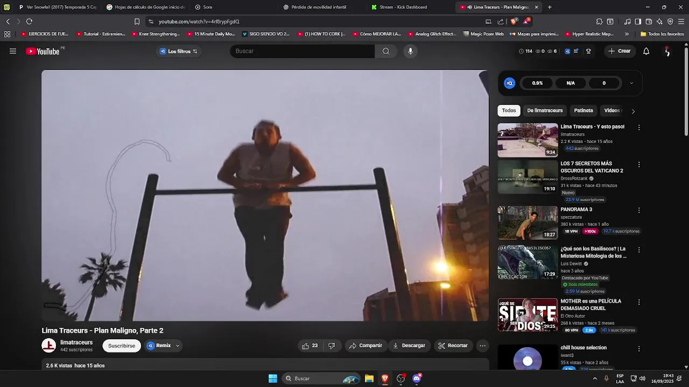
Task: Open the bookmarks apps grid icon
Action: point(7,34)
